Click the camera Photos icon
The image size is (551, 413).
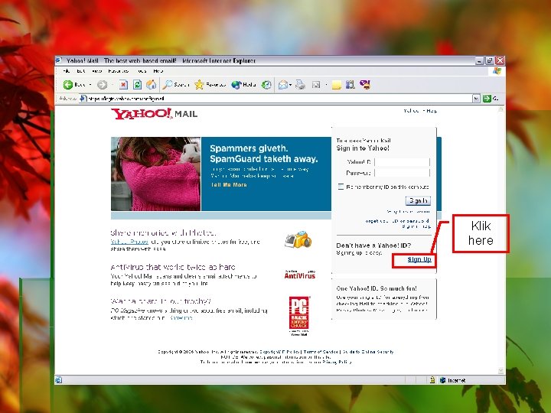point(298,240)
